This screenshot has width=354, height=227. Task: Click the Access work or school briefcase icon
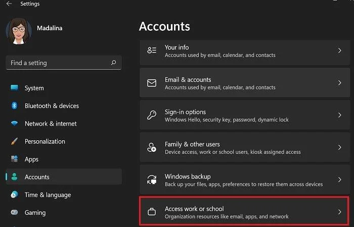[152, 212]
